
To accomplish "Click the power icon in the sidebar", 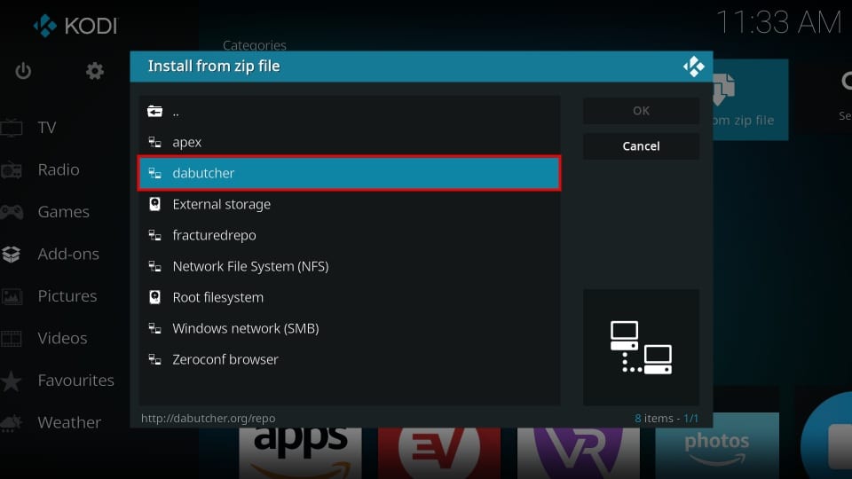I will click(x=23, y=71).
